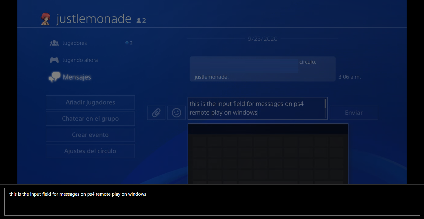Click the justlemonade avatar picture
The width and height of the screenshot is (424, 219).
point(46,19)
